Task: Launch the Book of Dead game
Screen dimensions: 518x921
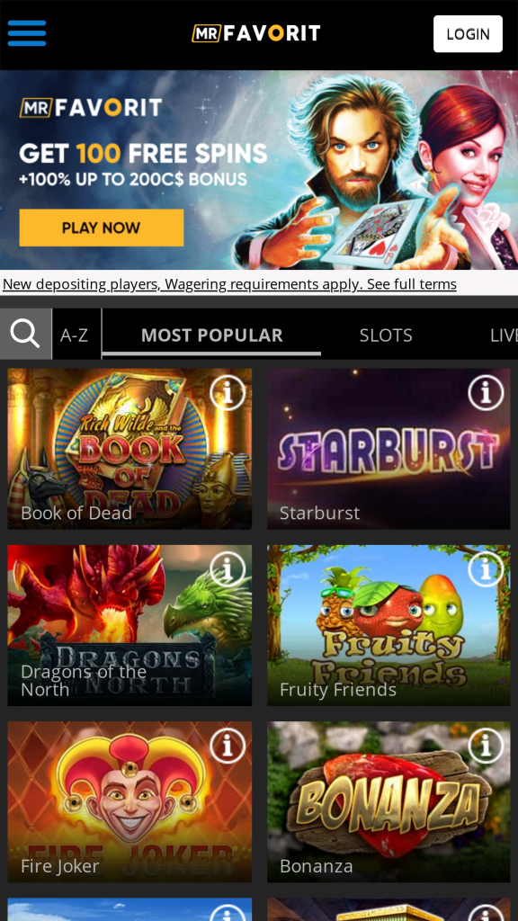Action: pos(129,449)
